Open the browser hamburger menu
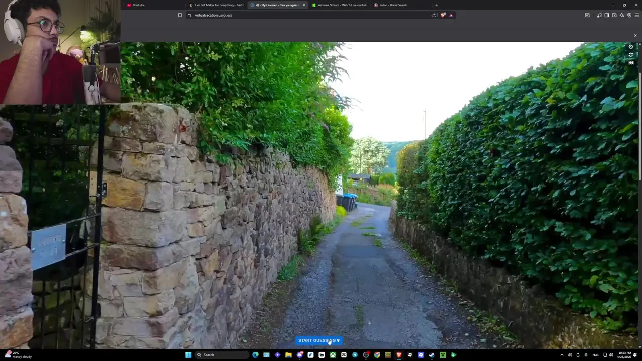The width and height of the screenshot is (642, 361). point(637,15)
